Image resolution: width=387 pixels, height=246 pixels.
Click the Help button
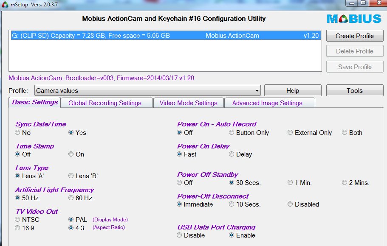point(293,90)
